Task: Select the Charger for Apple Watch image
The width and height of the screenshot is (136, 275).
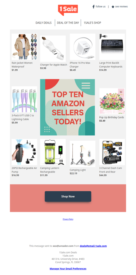Action: point(53,49)
